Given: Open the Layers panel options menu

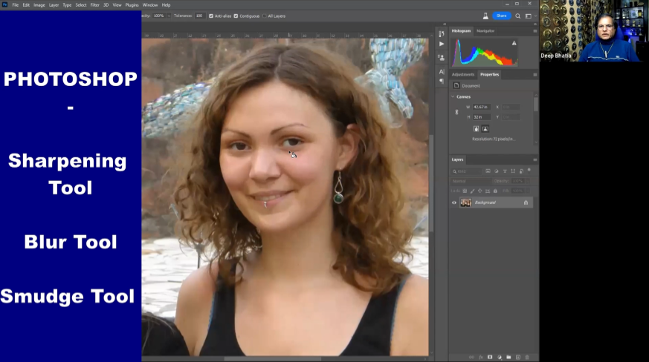Looking at the screenshot, I should point(535,159).
